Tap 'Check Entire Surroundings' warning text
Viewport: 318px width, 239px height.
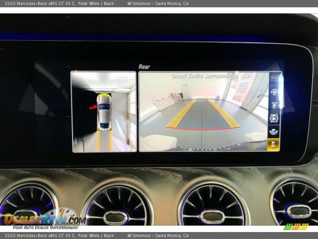204,76
